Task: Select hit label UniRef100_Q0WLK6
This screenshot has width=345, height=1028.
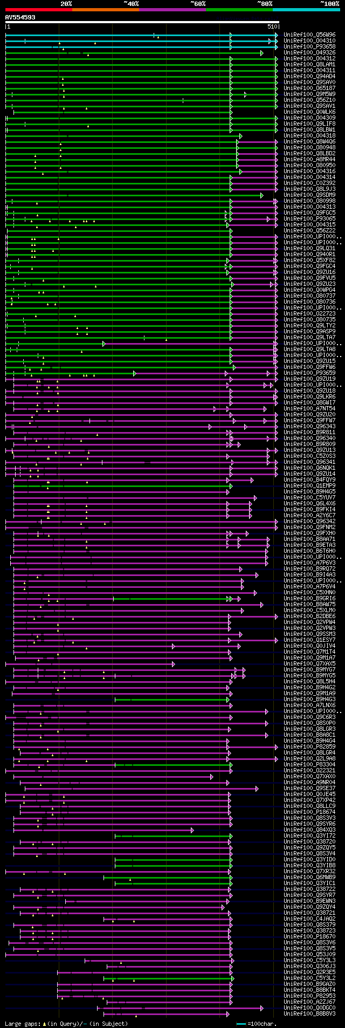Action: tap(309, 112)
